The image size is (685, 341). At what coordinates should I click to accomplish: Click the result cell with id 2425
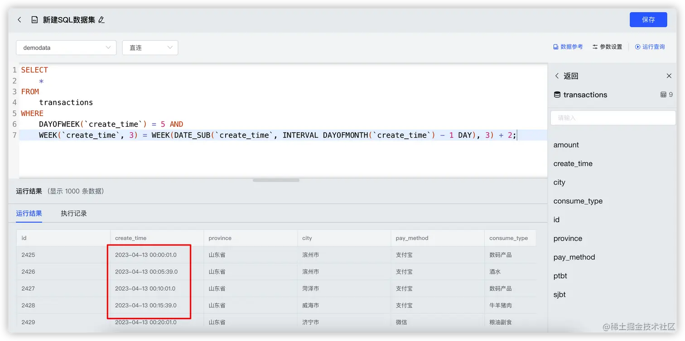click(x=63, y=255)
